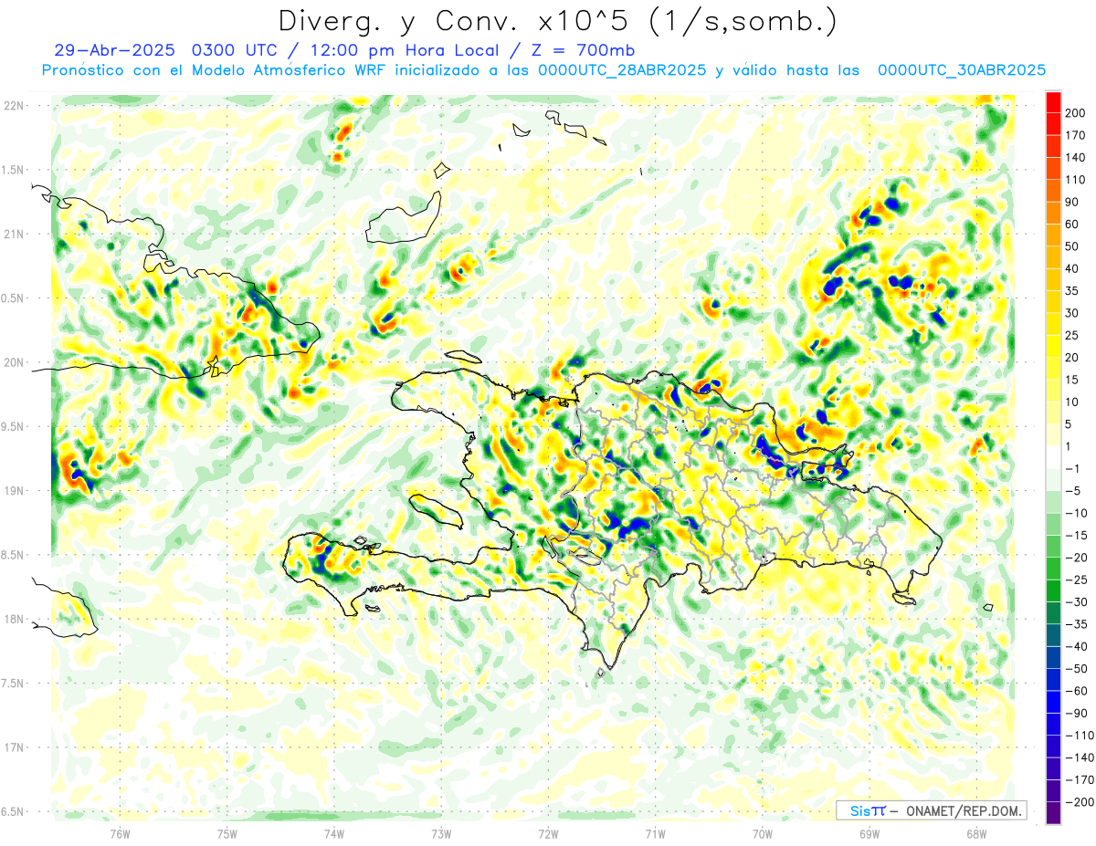
Task: Click the blue swatch between -60 and -90
Action: click(x=1053, y=701)
